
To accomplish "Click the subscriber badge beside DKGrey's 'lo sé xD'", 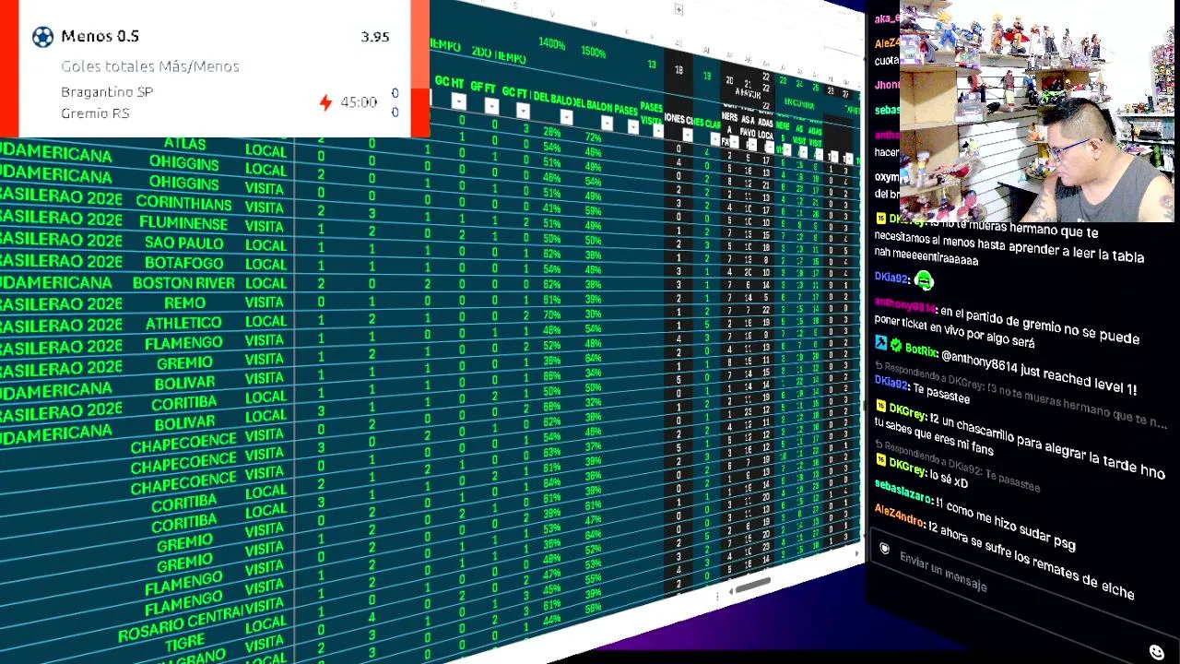I will [880, 460].
